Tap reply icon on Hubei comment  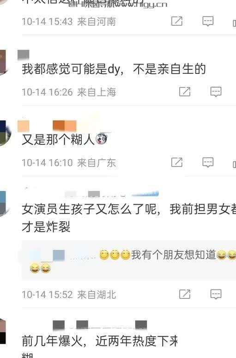tap(216, 294)
